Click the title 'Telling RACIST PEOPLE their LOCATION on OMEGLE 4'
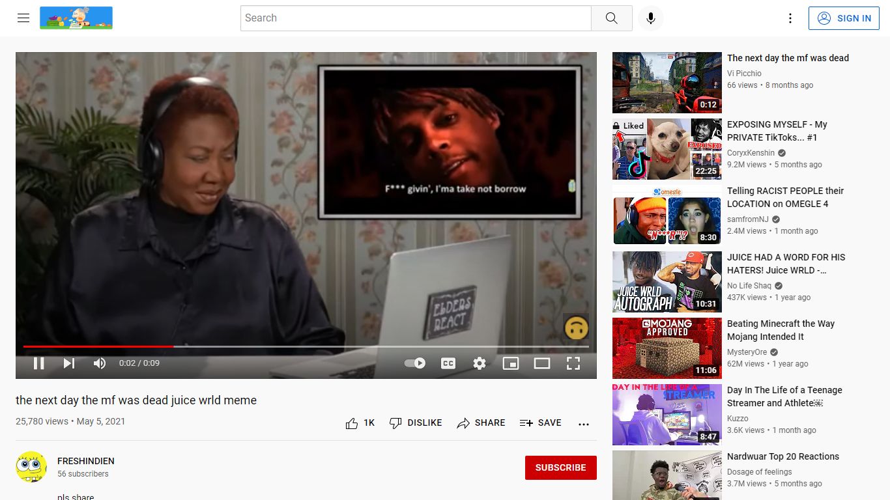The image size is (890, 500). click(785, 197)
